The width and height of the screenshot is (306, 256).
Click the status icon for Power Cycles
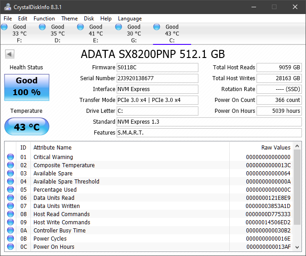10,238
